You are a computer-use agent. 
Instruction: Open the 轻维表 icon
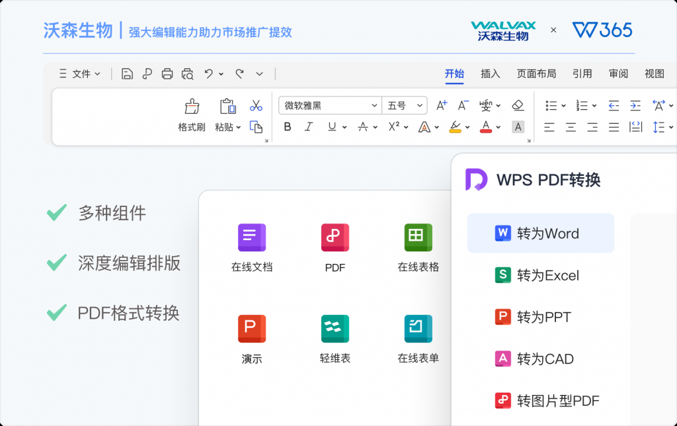(x=335, y=329)
